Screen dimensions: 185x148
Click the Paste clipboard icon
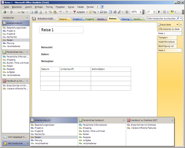point(55,12)
